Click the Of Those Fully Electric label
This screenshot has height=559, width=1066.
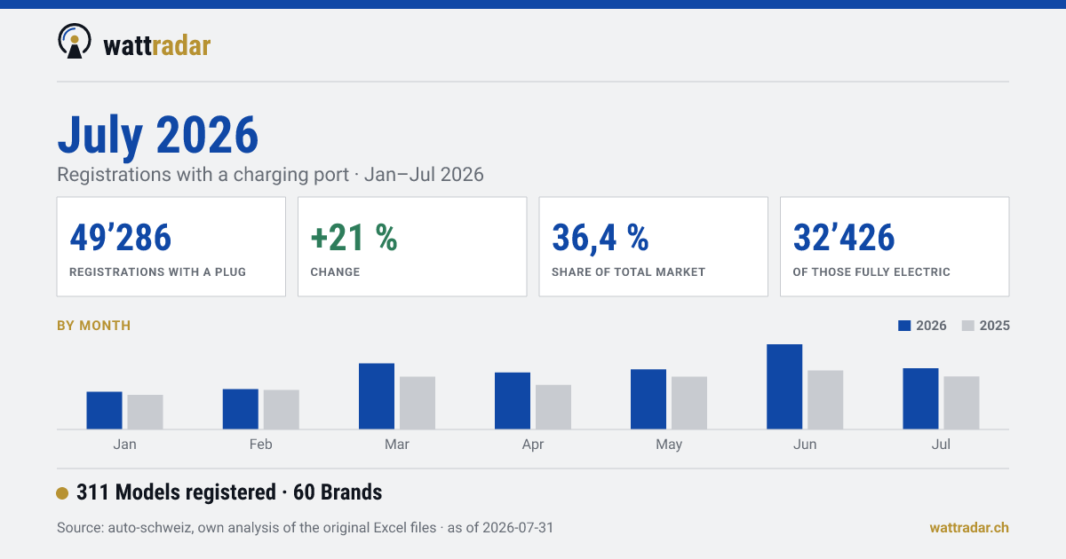(871, 272)
